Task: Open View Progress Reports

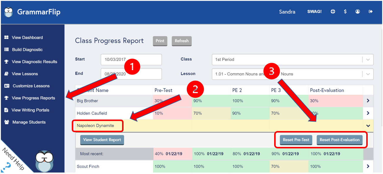Action: coord(33,98)
